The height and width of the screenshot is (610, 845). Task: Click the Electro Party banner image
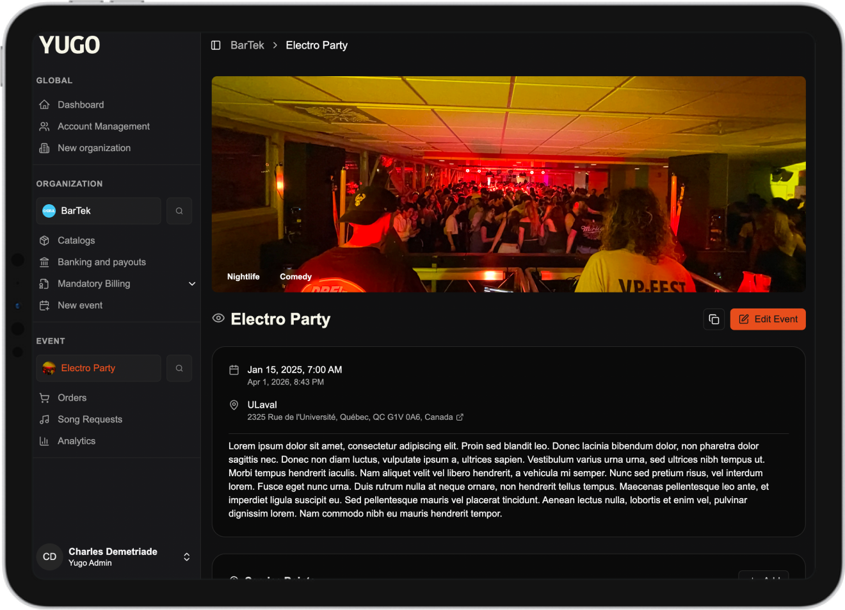[508, 184]
